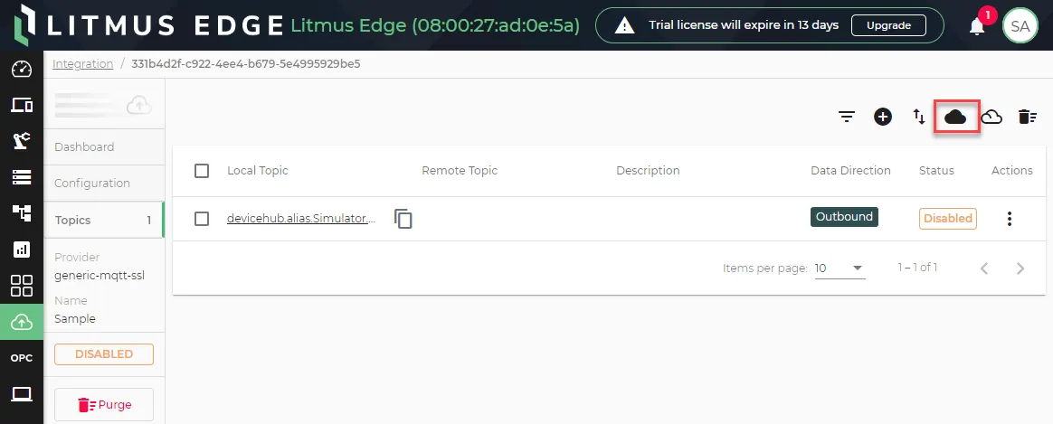1053x424 pixels.
Task: Open the devicehub.alias.Simulator topic link
Action: (301, 219)
